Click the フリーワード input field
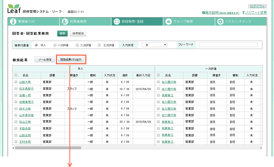This screenshot has height=167, width=274. tap(228, 45)
